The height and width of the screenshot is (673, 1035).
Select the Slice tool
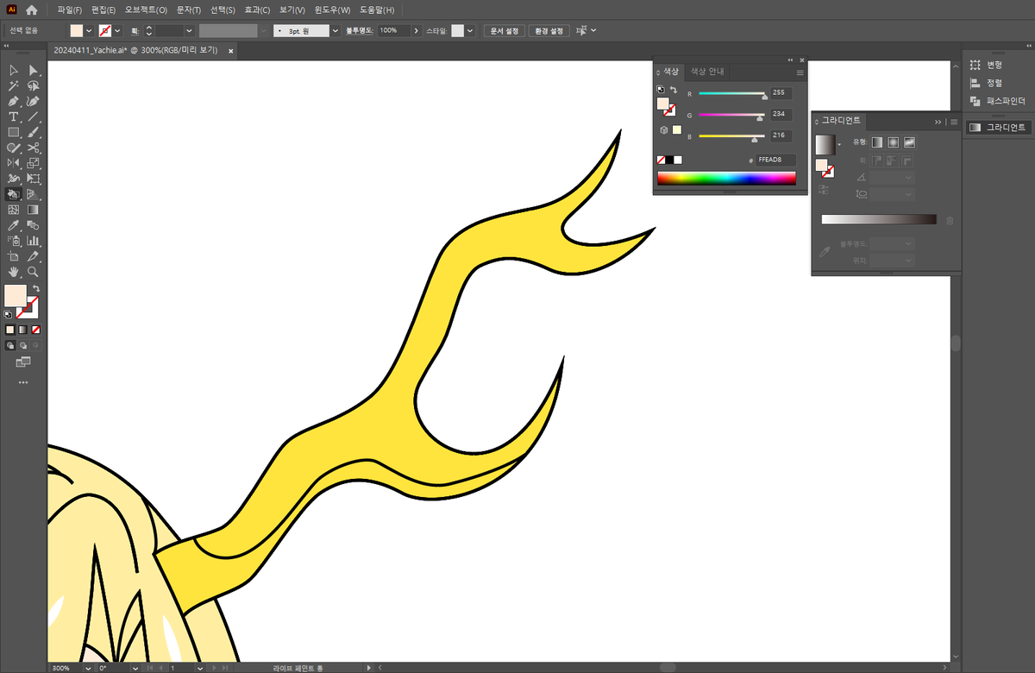click(x=33, y=256)
